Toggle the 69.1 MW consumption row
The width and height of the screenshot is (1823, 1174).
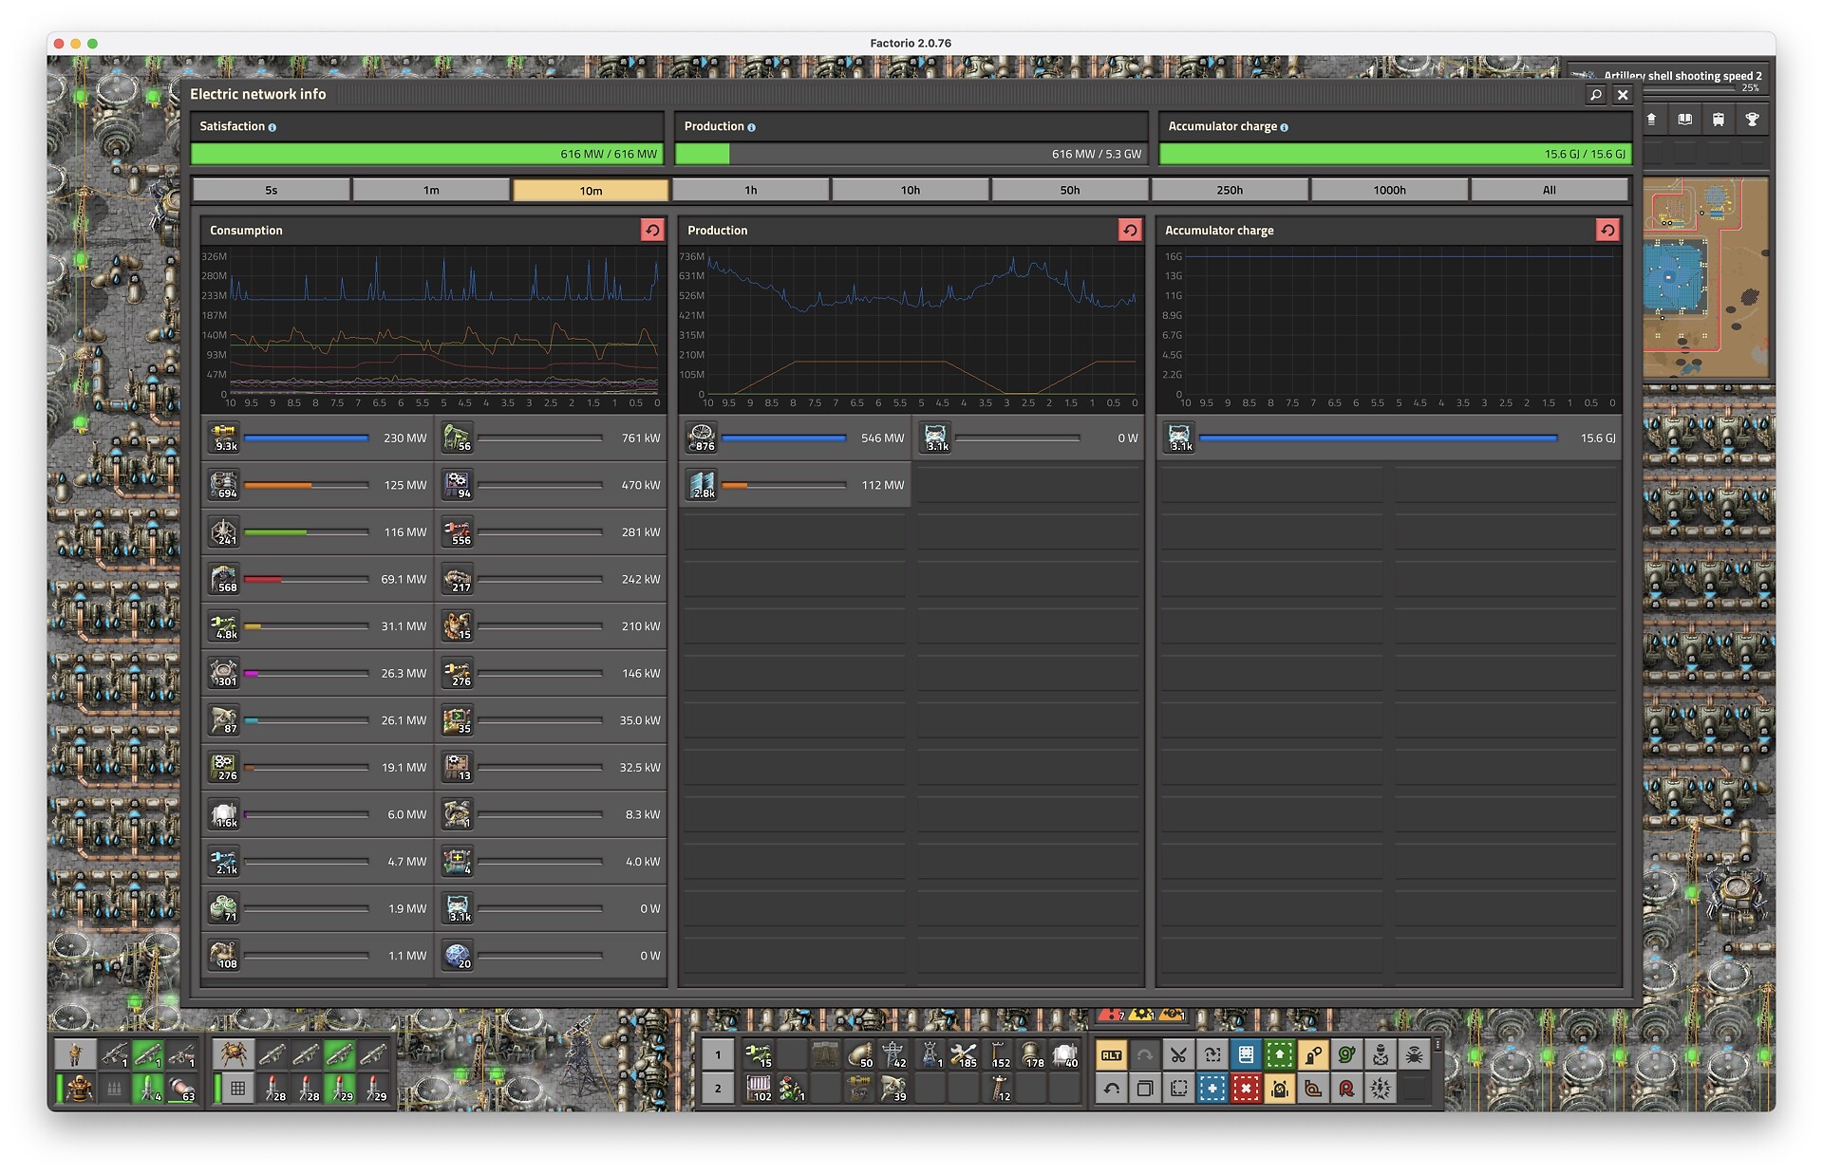pos(317,579)
